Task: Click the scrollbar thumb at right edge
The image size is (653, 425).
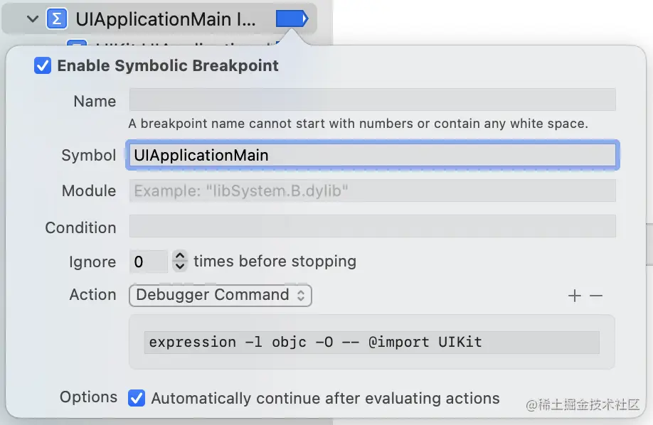Action: click(x=649, y=244)
